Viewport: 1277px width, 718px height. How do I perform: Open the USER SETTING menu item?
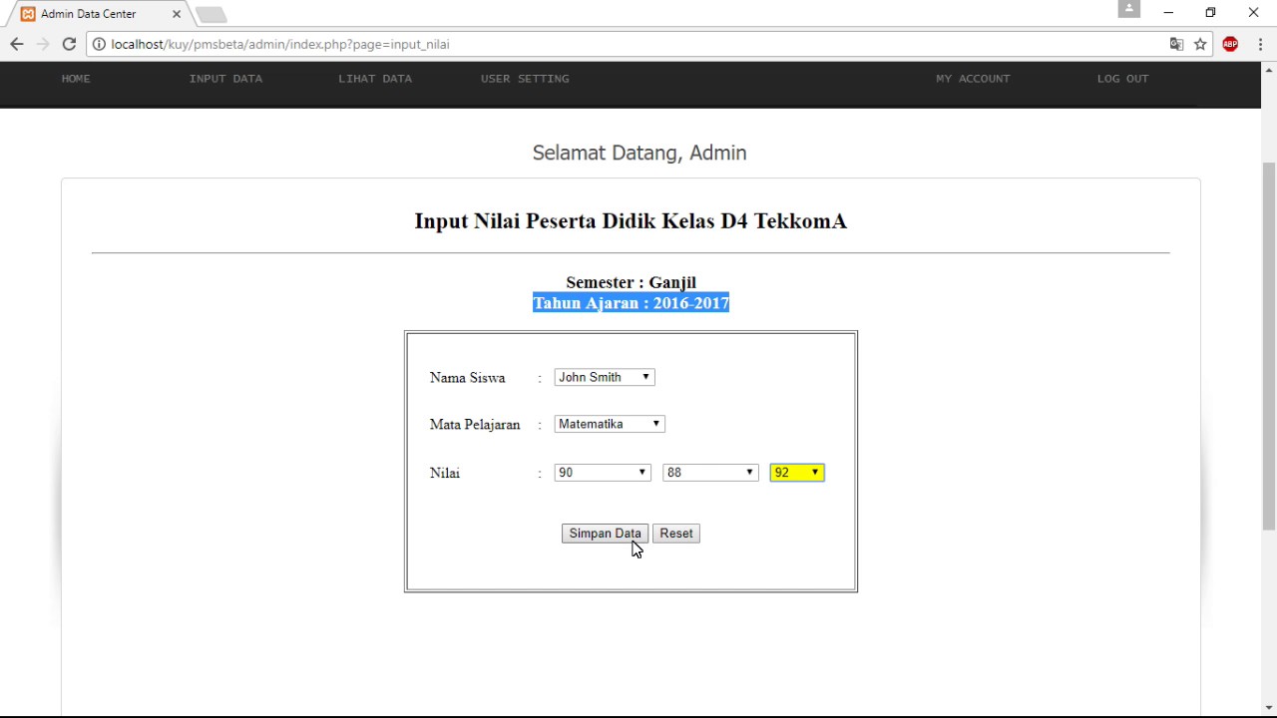525,79
